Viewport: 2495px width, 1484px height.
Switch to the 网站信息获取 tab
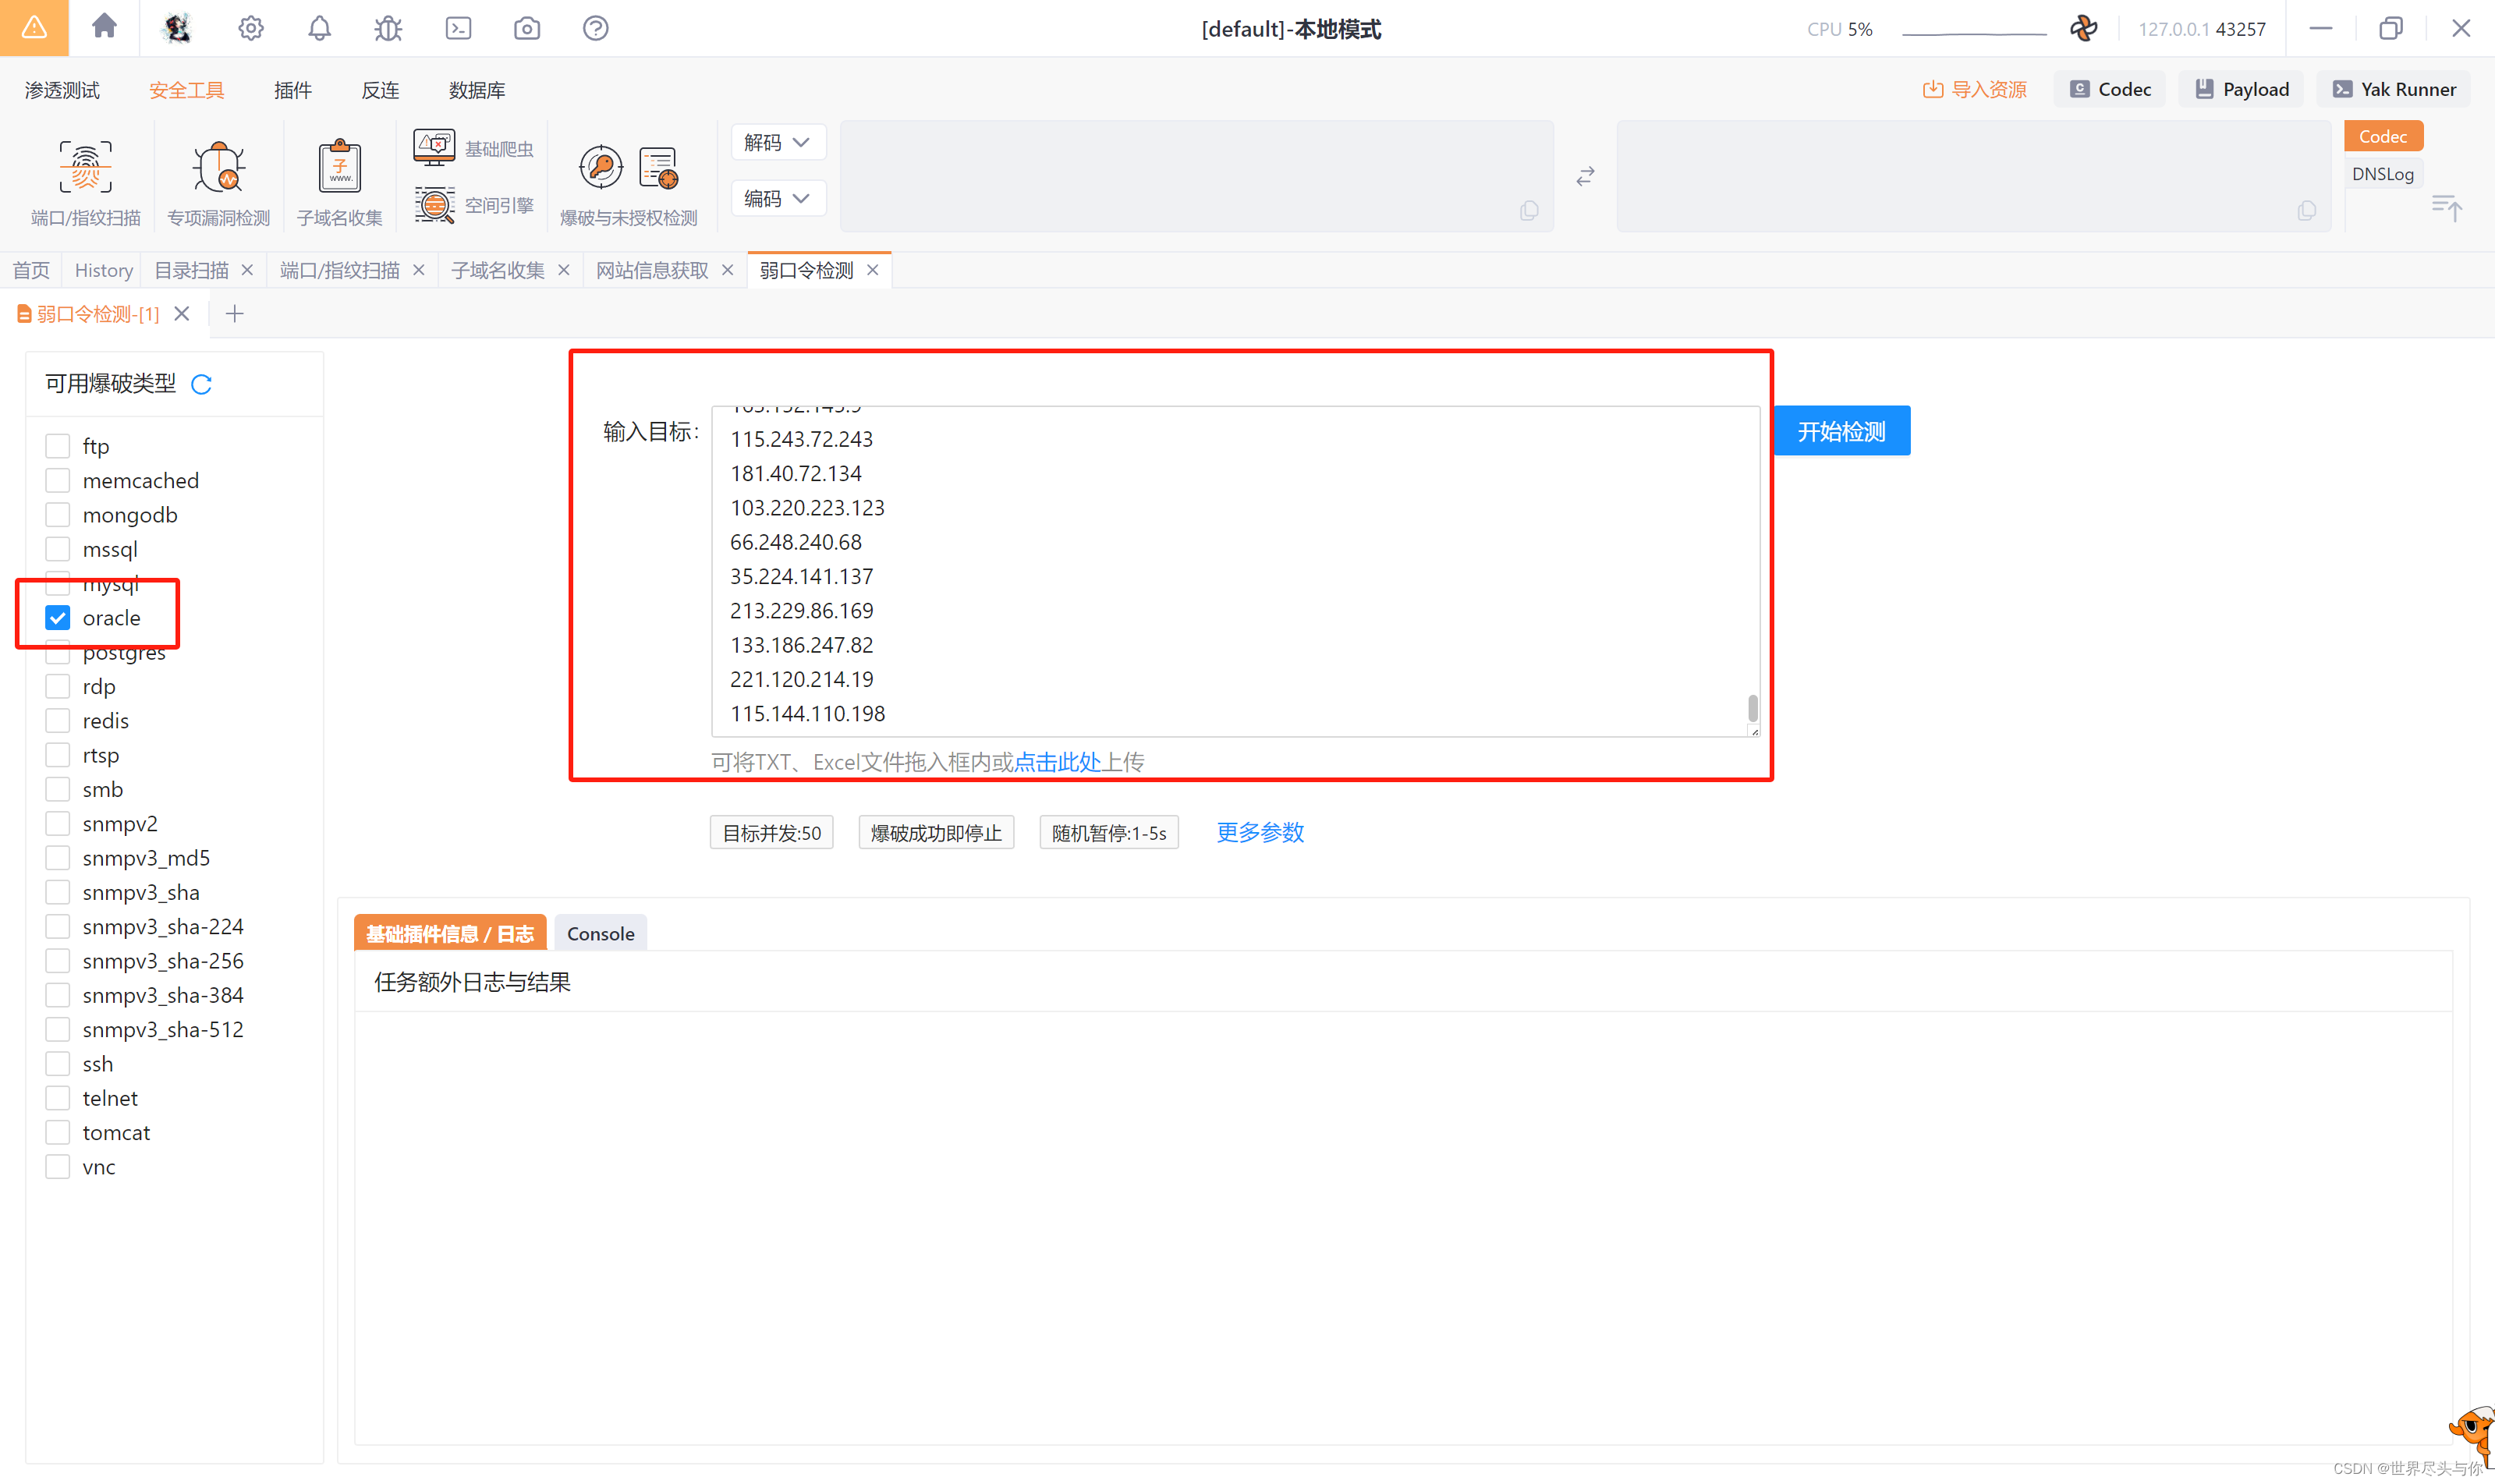[x=652, y=270]
